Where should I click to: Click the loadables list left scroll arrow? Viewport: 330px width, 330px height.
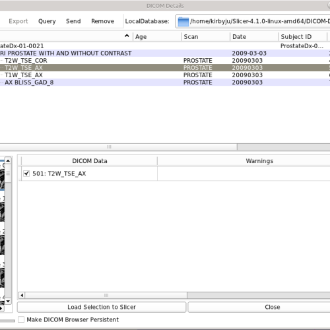pos(22,295)
